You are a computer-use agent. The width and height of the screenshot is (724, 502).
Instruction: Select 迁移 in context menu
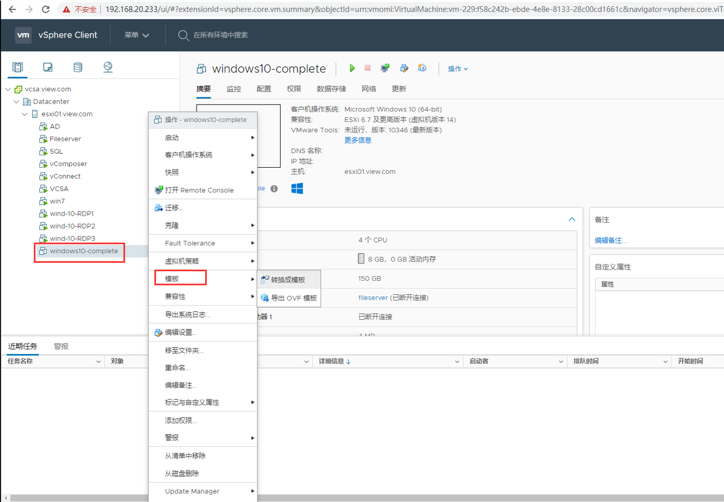(x=203, y=208)
